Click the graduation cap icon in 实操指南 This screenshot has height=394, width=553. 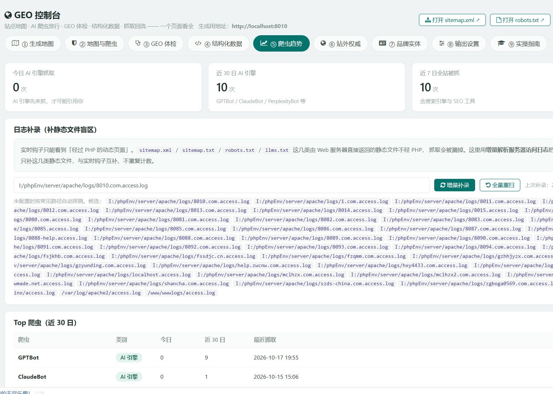tap(501, 43)
